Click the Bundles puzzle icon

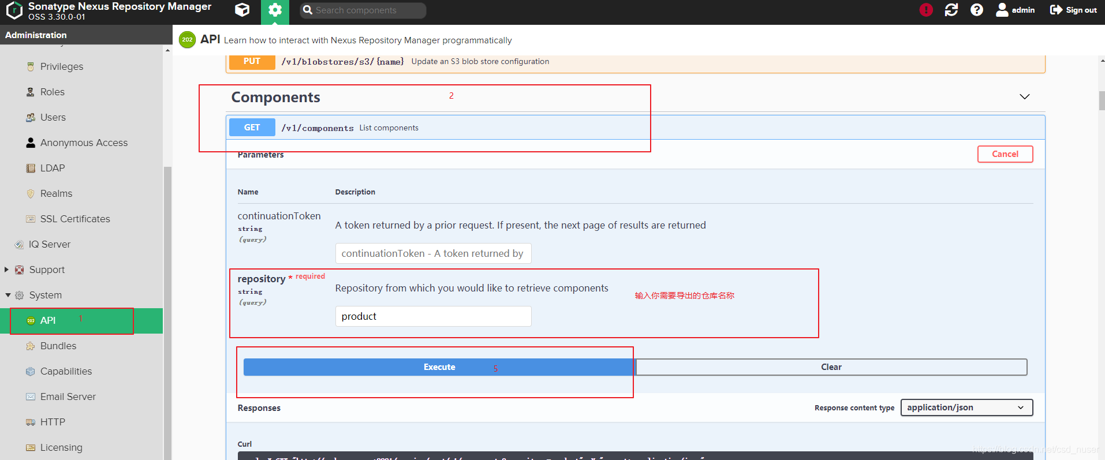[x=31, y=346]
